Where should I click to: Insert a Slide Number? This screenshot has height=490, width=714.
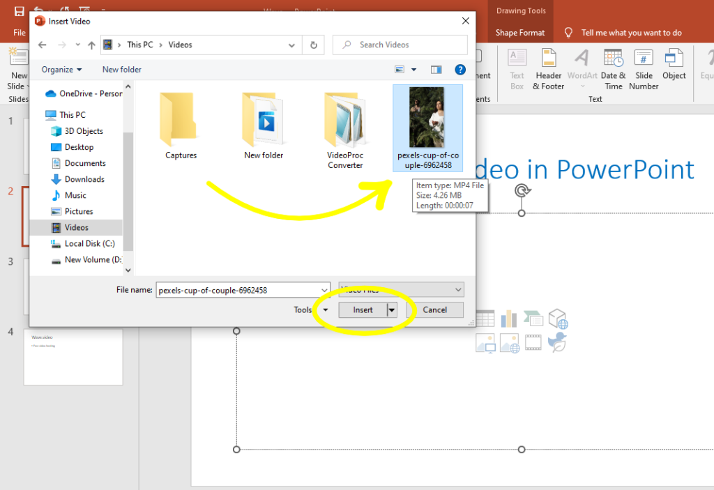pyautogui.click(x=643, y=68)
